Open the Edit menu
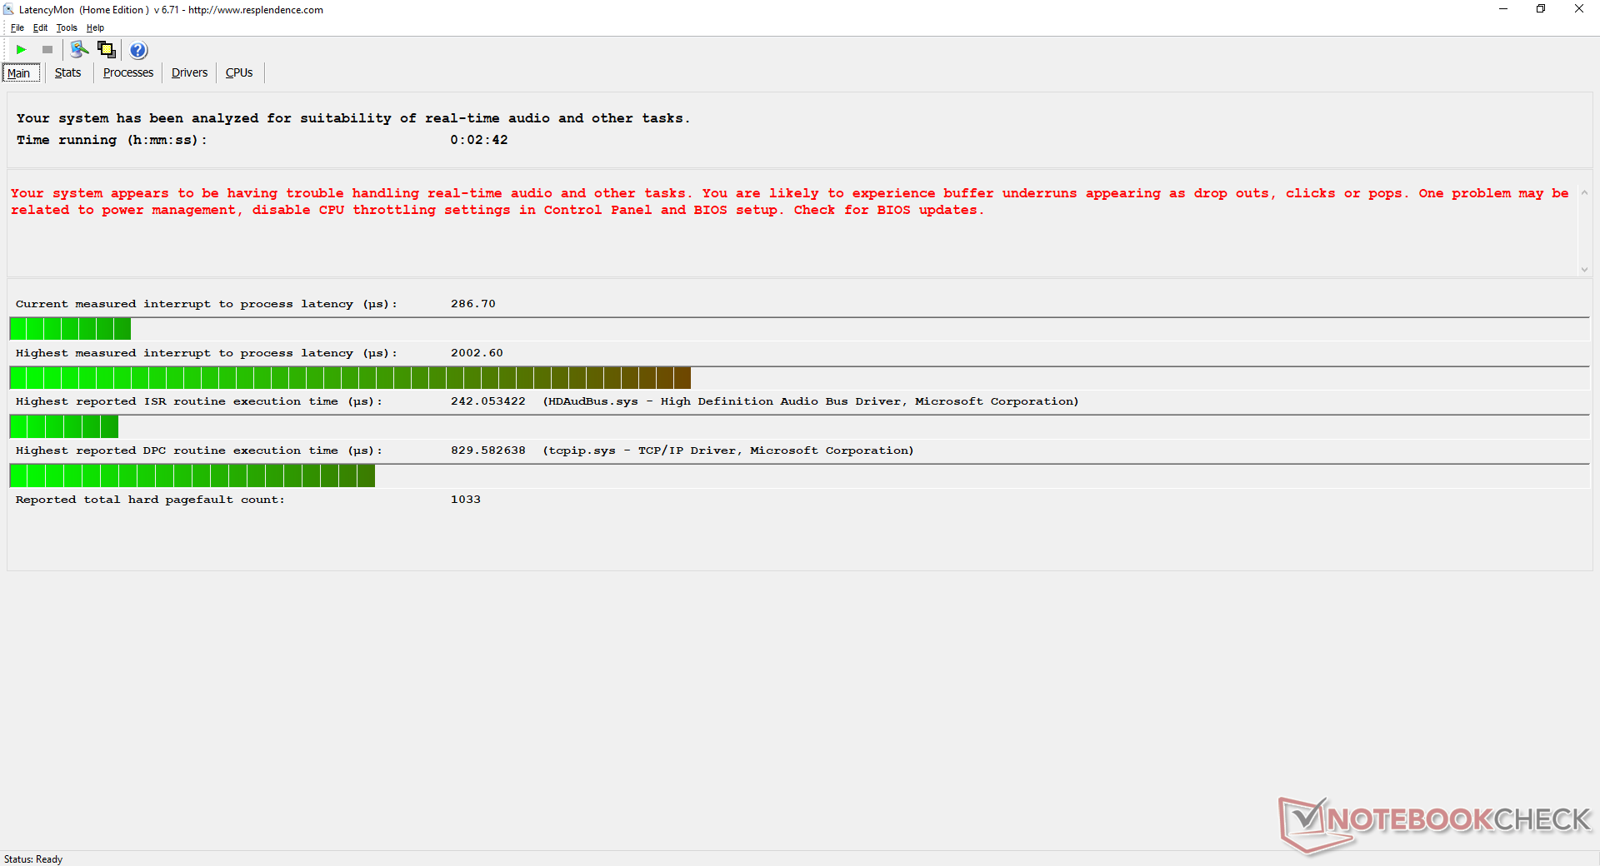 [40, 27]
